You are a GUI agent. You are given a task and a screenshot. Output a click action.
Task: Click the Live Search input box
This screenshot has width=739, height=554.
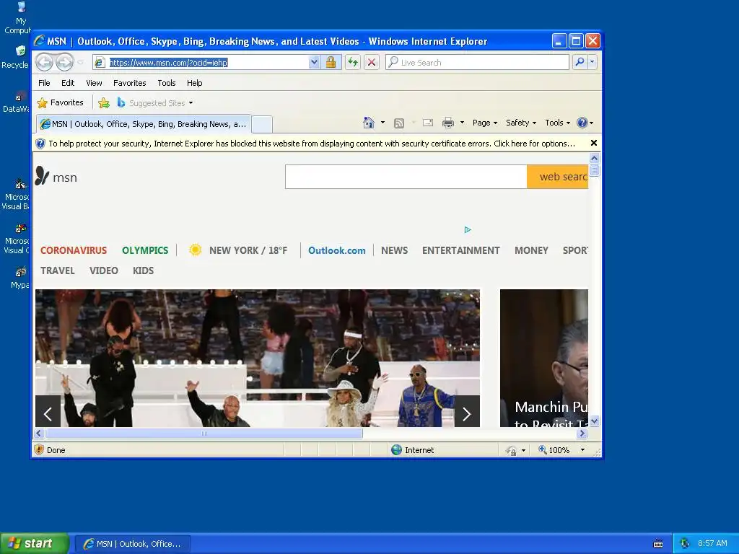pyautogui.click(x=477, y=62)
